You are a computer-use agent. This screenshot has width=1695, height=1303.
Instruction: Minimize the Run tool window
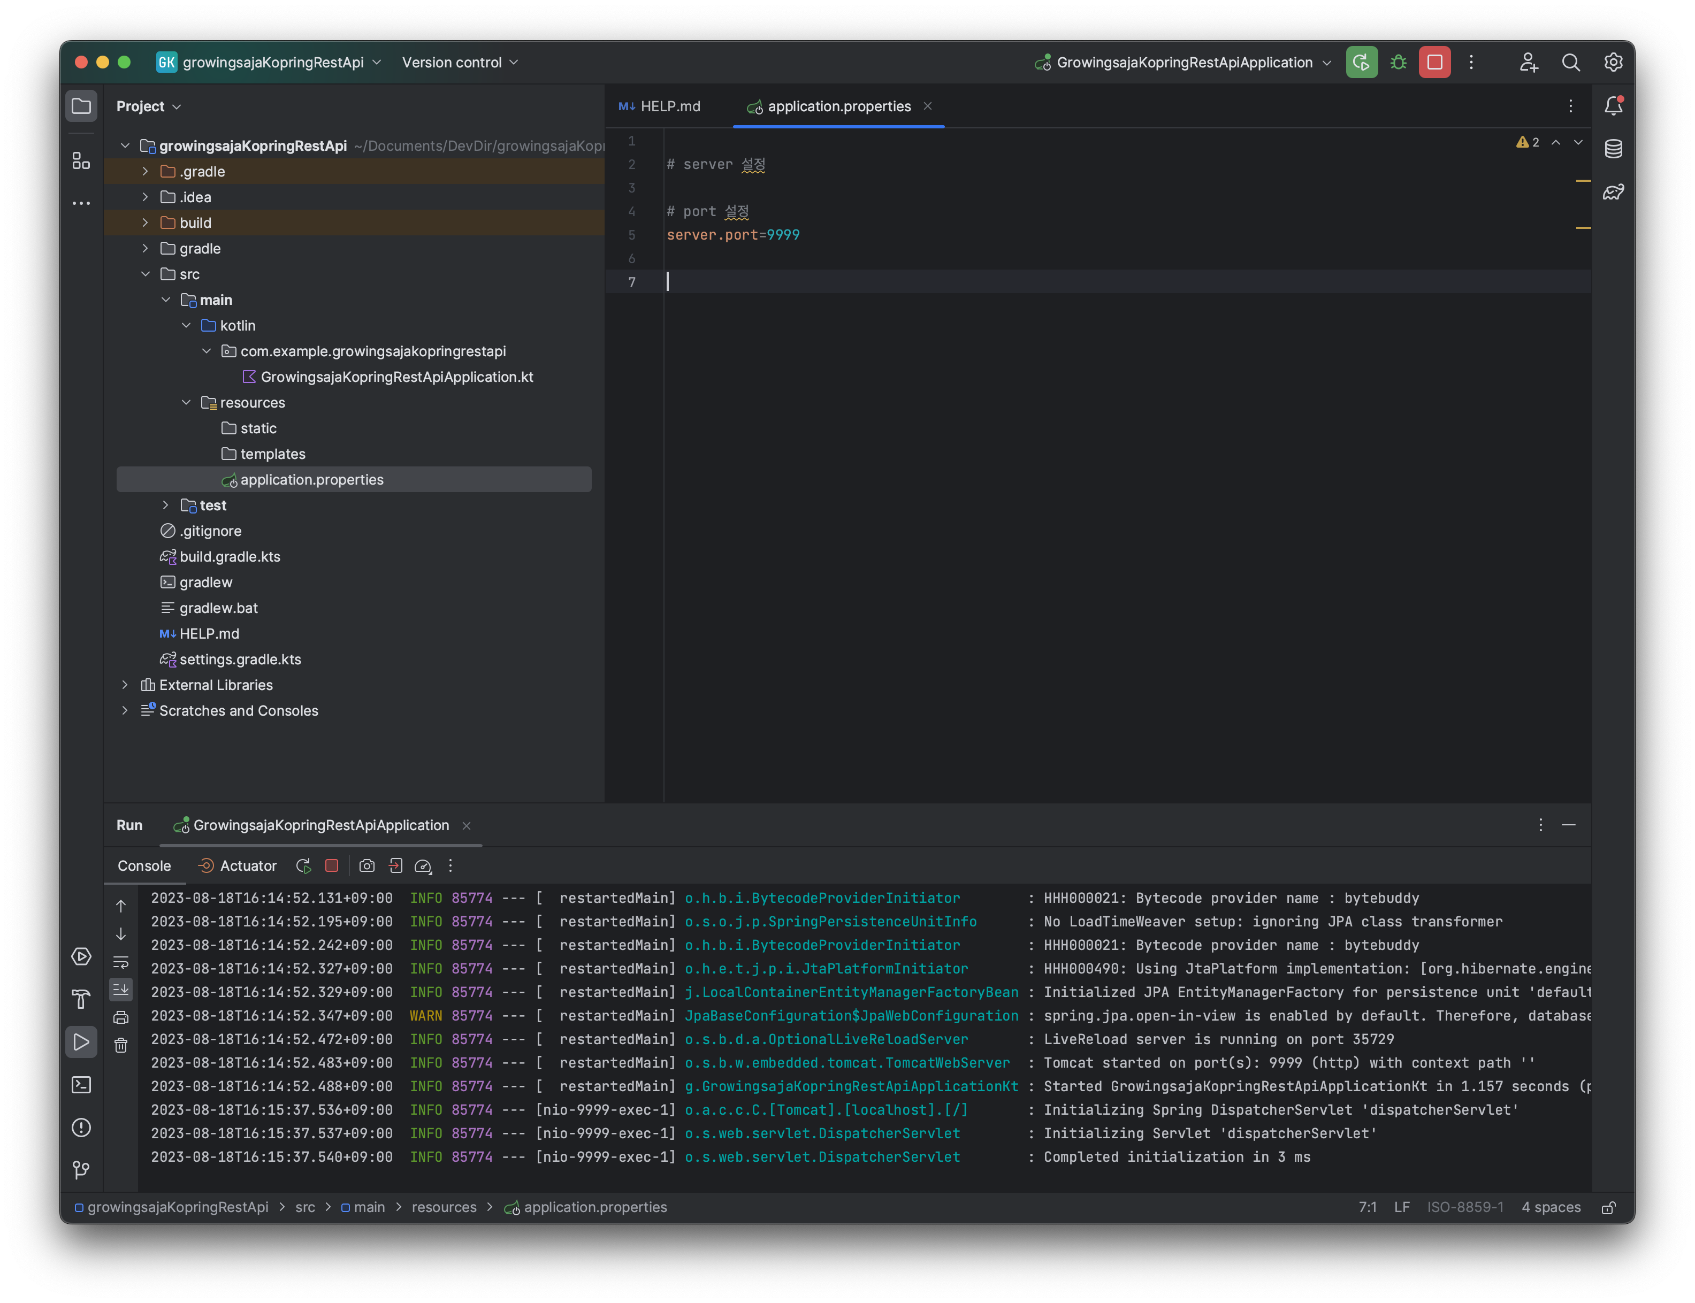1568,825
